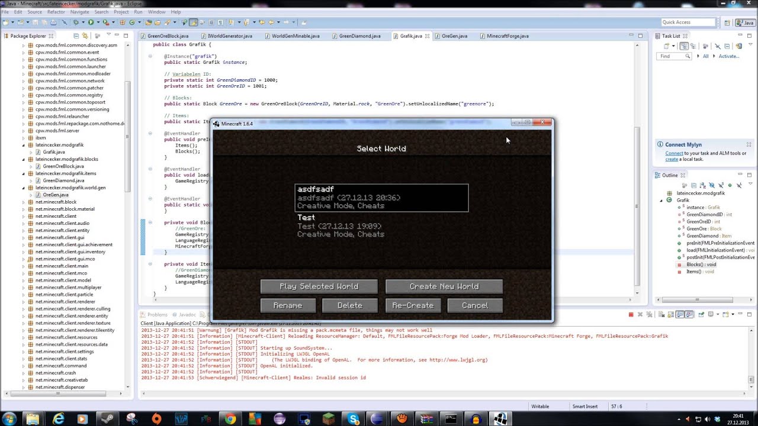Click the Connect link in Mylyn panel
The height and width of the screenshot is (426, 758).
click(674, 153)
